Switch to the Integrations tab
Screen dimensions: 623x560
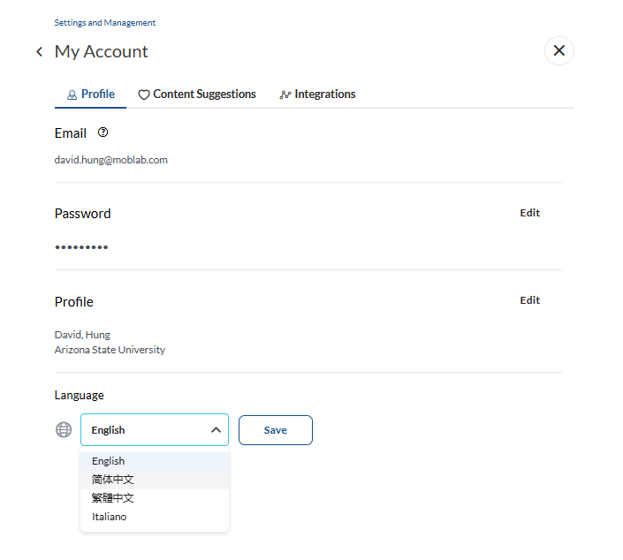point(317,95)
